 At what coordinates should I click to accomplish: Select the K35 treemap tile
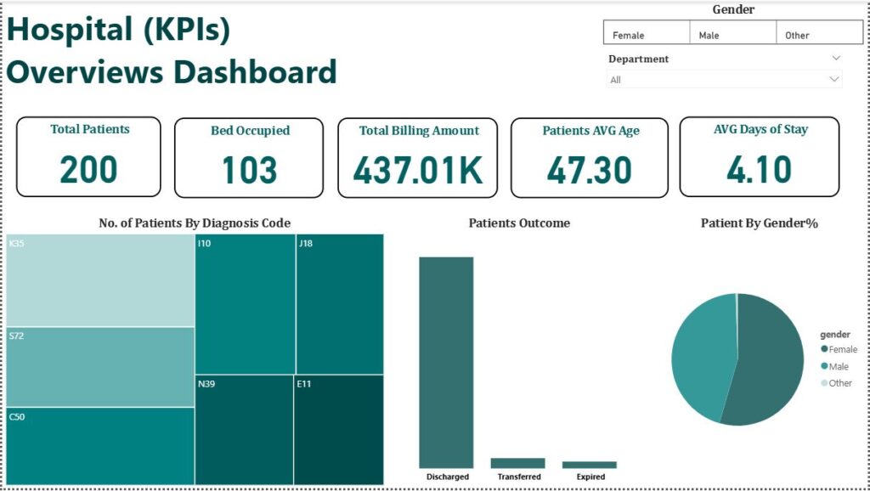(x=100, y=280)
